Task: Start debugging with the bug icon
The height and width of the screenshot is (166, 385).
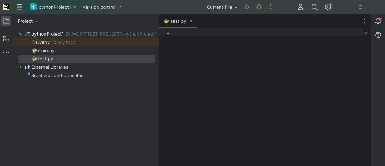Action: [x=259, y=7]
